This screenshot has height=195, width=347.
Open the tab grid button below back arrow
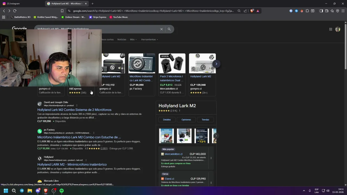4,17
